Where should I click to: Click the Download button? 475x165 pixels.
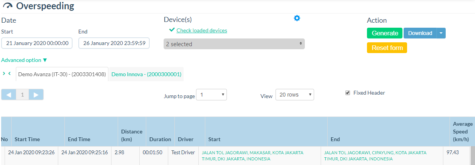pos(420,33)
